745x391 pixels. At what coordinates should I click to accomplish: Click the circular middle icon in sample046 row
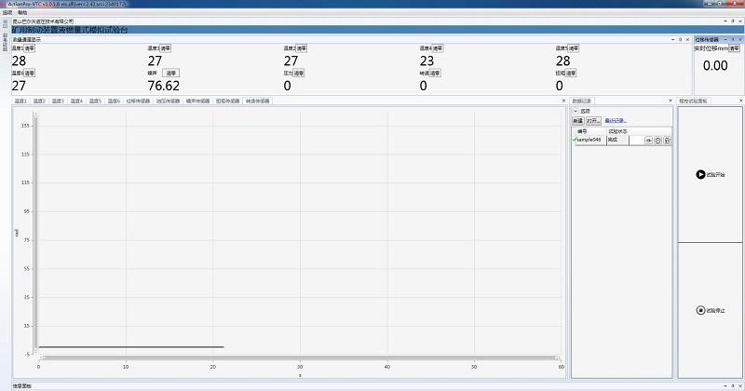(657, 140)
